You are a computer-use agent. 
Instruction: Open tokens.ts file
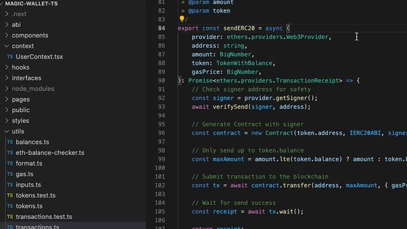click(29, 206)
